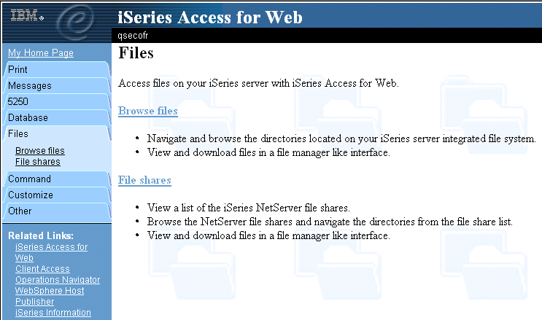The image size is (542, 320).
Task: Open the Messages navigation tab
Action: pyautogui.click(x=57, y=85)
